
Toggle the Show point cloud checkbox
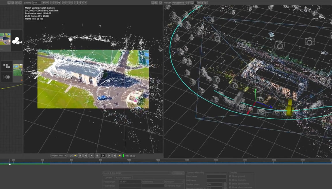[x=230, y=184]
